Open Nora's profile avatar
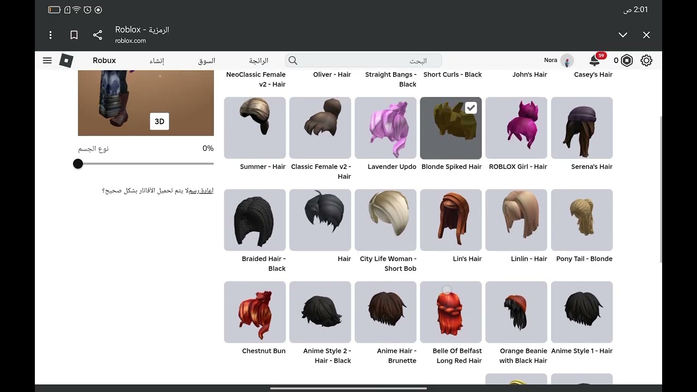This screenshot has width=697, height=392. pos(567,60)
